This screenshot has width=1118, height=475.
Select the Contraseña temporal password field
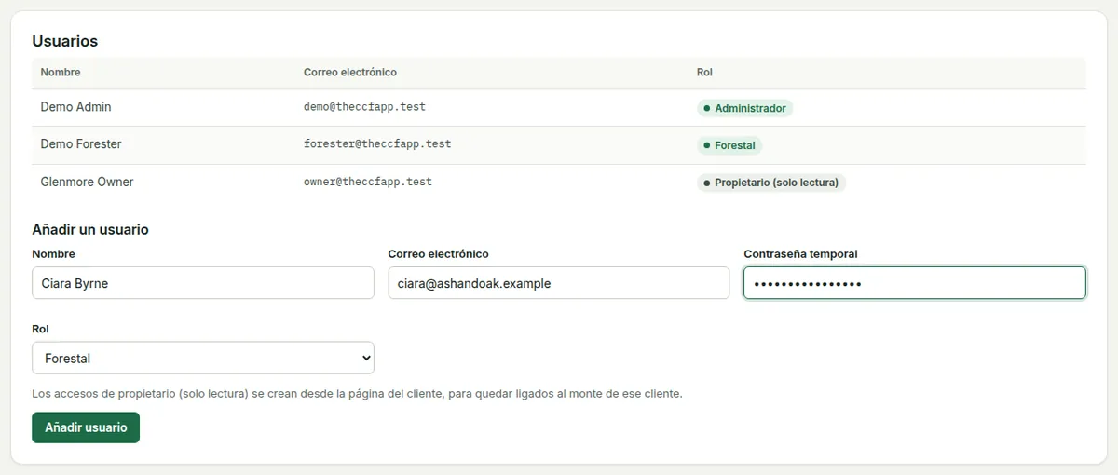click(x=915, y=283)
